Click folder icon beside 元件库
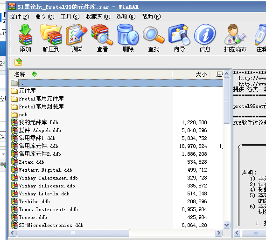 click(x=14, y=91)
